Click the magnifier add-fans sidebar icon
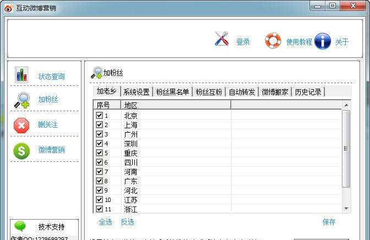Image resolution: width=370 pixels, height=240 pixels. (22, 100)
